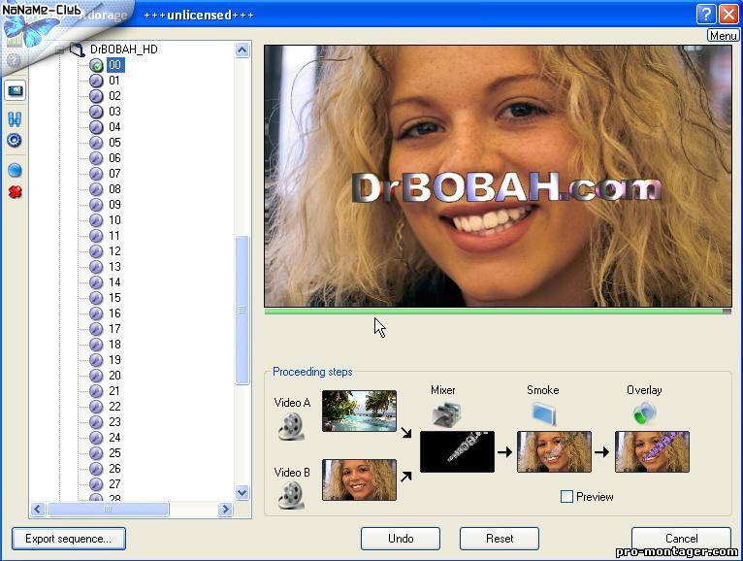Select tree item 07
The image size is (743, 561).
[x=114, y=174]
